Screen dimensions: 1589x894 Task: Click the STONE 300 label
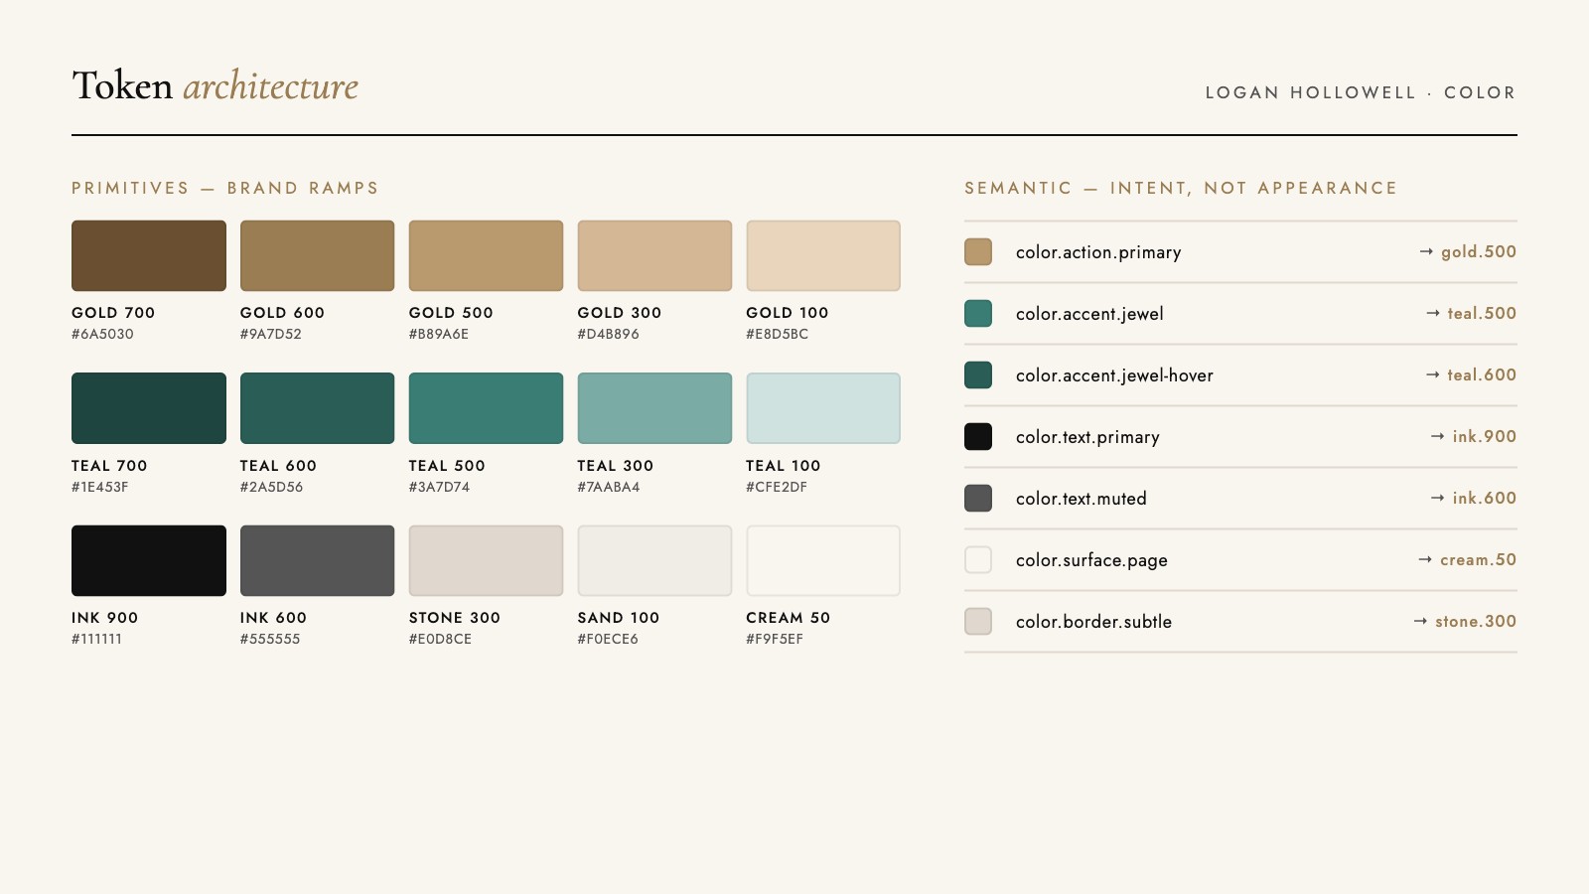455,618
